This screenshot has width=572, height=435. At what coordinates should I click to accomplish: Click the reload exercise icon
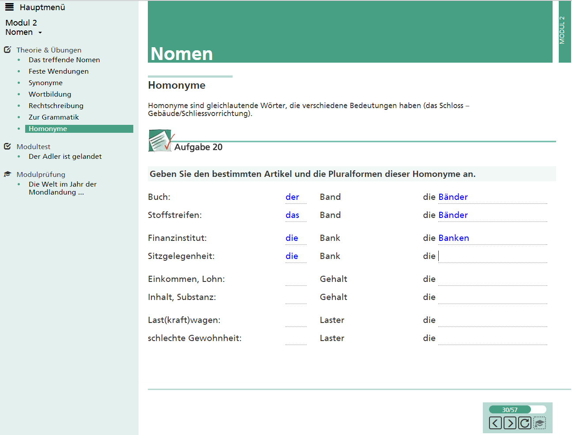(524, 423)
